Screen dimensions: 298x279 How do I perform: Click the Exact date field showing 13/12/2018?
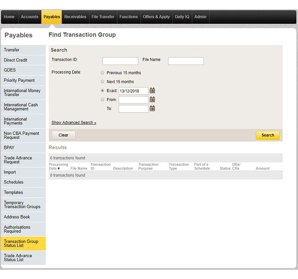pos(133,91)
